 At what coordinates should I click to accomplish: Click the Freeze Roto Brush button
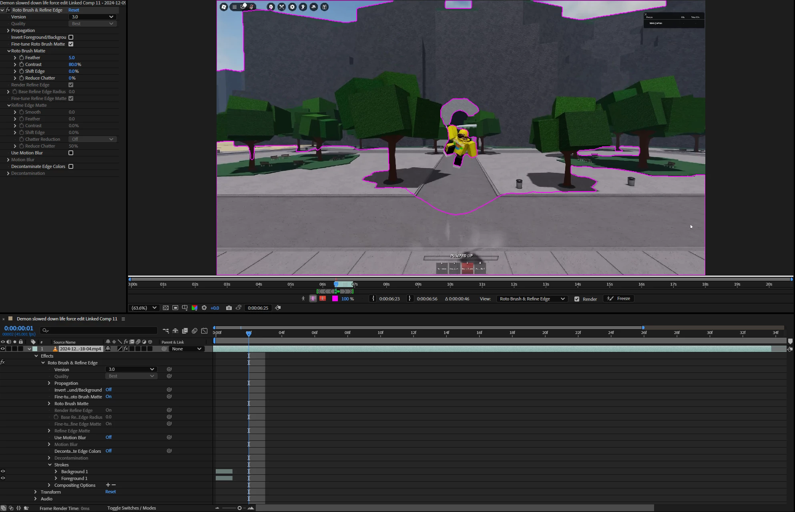tap(619, 298)
